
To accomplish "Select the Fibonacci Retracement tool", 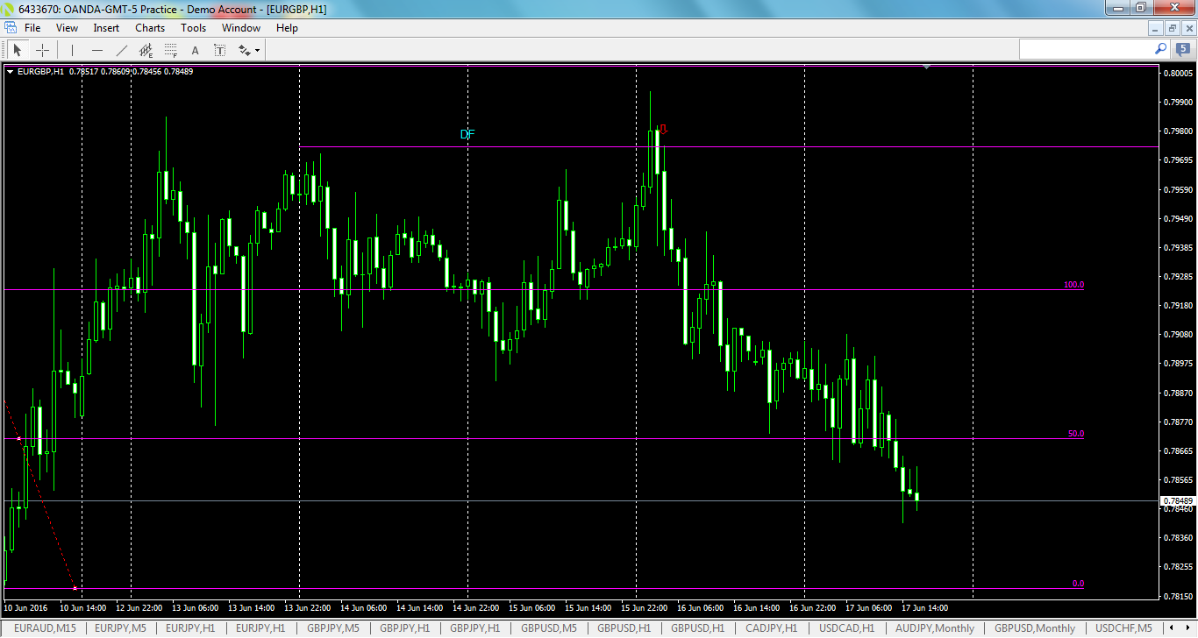I will pyautogui.click(x=169, y=50).
